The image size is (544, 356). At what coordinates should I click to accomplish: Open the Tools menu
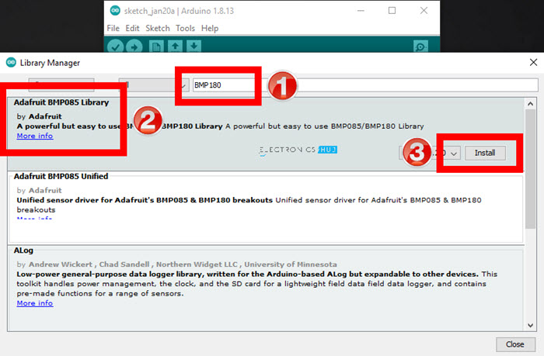[x=185, y=28]
